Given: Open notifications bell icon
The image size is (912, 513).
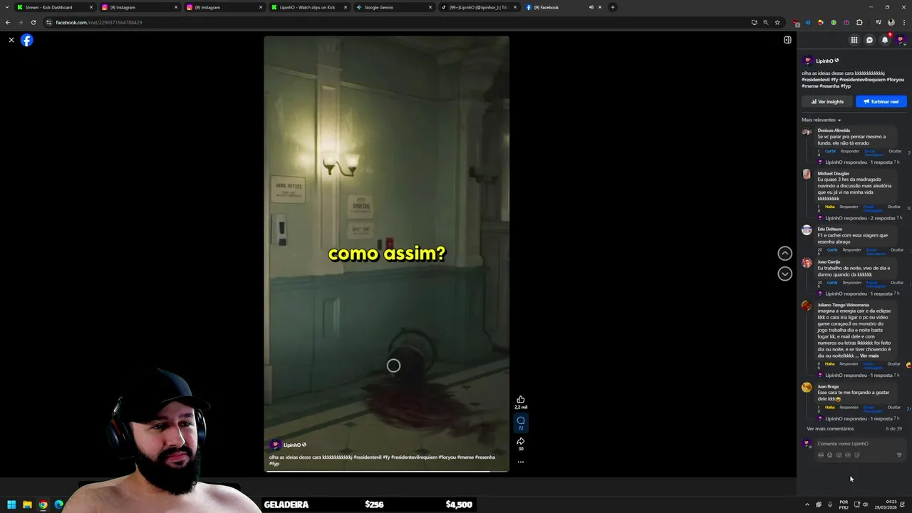Looking at the screenshot, I should [885, 40].
